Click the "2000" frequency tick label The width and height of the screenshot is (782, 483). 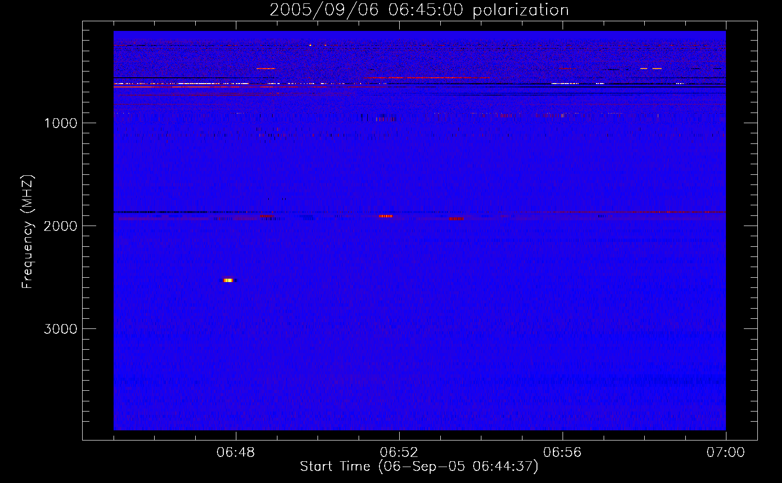coord(61,226)
